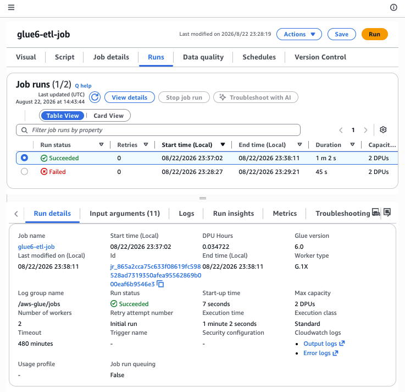The image size is (405, 392).
Task: Click the magnifier icon in filter box
Action: coord(24,130)
